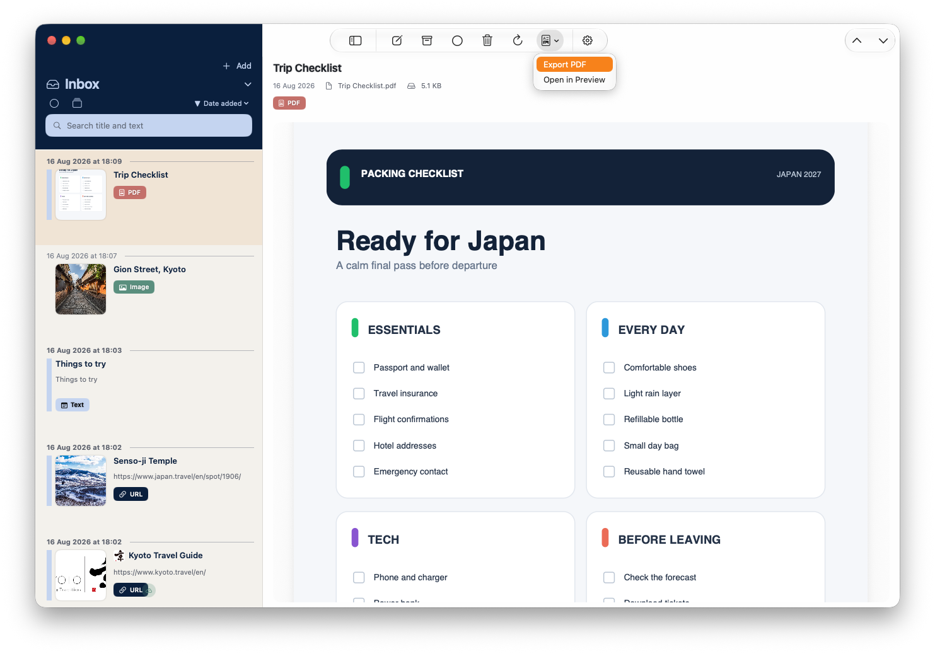Click the Search title and text field

tap(149, 125)
